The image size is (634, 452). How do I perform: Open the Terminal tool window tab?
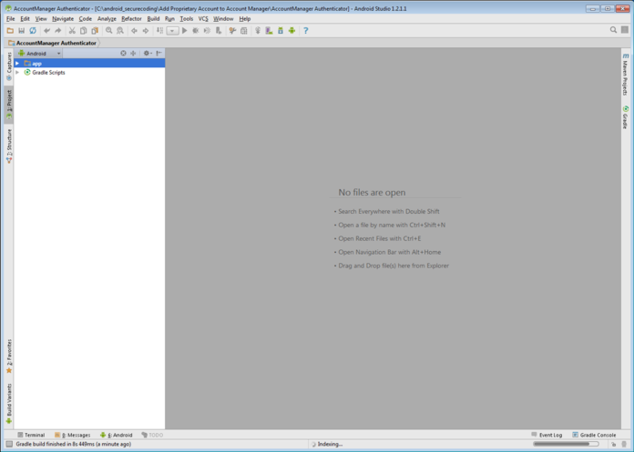click(31, 435)
